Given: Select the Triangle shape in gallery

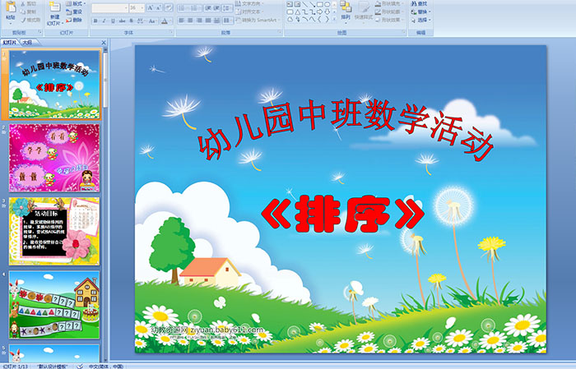Looking at the screenshot, I should [298, 12].
